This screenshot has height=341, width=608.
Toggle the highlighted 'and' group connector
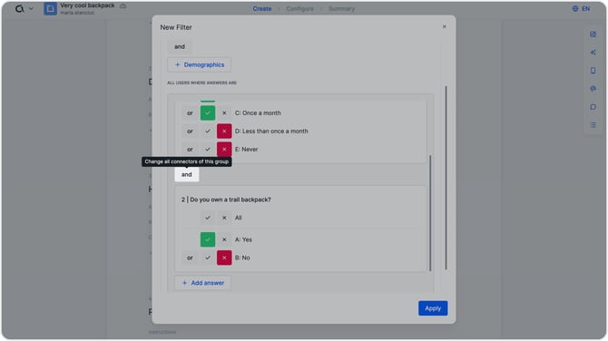(187, 174)
